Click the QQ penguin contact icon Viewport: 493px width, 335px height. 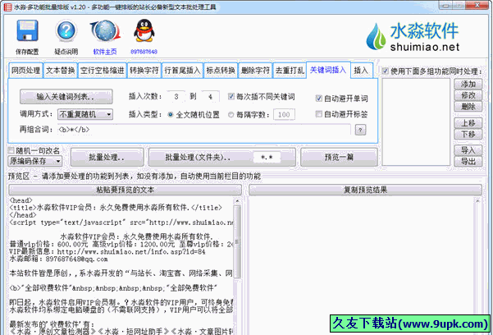pos(144,31)
